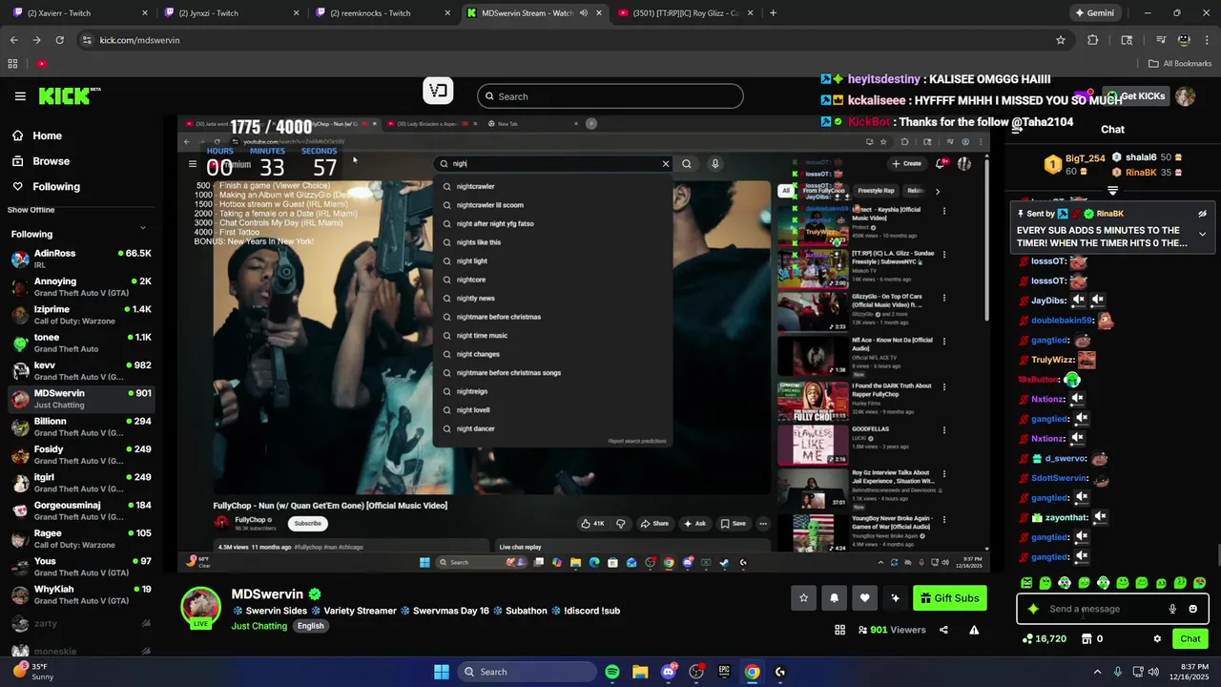Open kevv channel in Following list
This screenshot has height=687, width=1221.
coord(81,371)
